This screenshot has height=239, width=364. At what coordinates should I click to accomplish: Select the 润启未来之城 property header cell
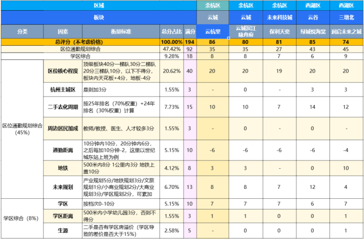(347, 31)
